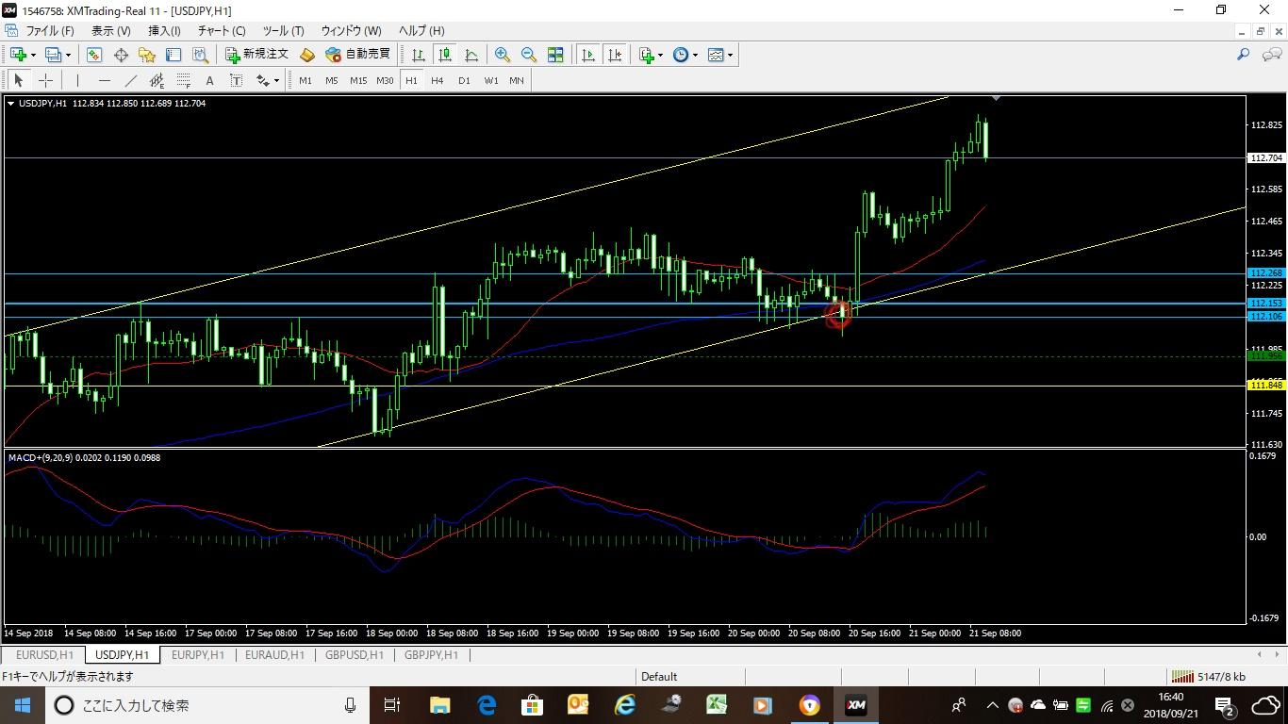Select the MN timeframe button
The image size is (1288, 724).
[517, 80]
